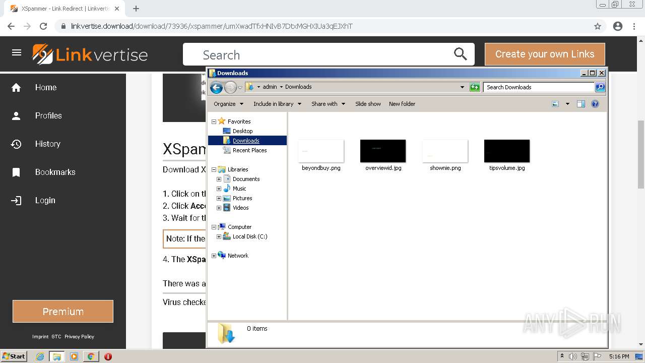Open Chrome three-dot menu
The image size is (645, 363).
pos(634,26)
